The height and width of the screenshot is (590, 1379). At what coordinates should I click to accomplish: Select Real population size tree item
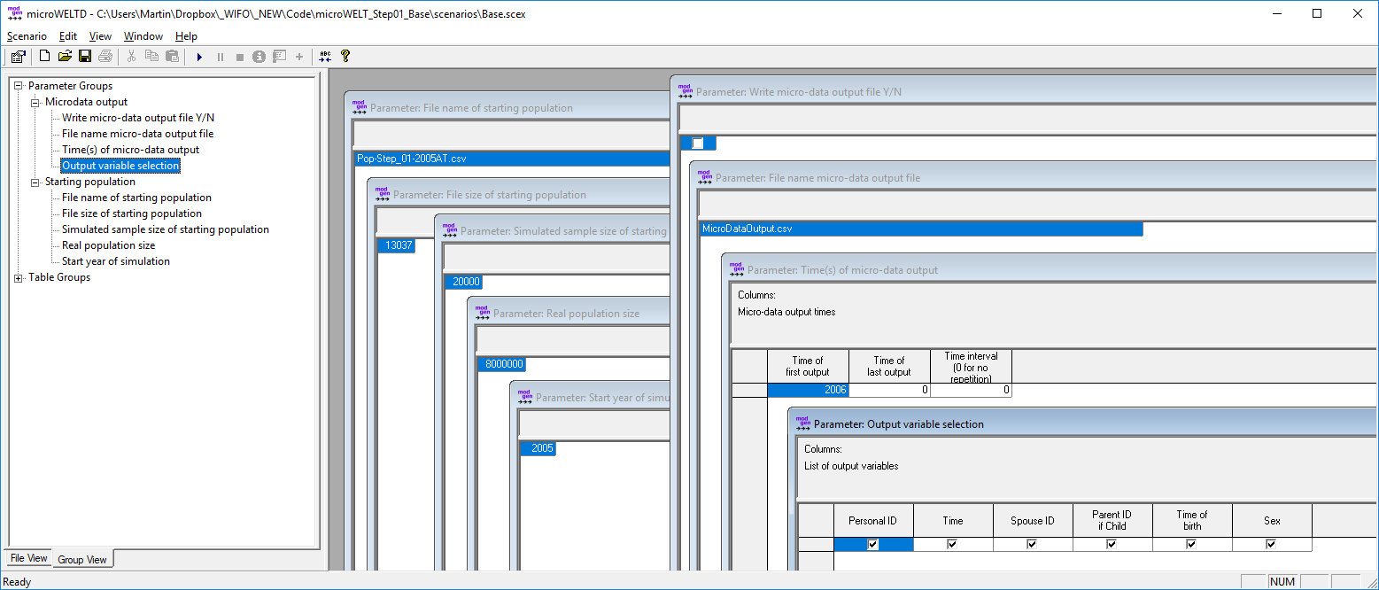pyautogui.click(x=108, y=245)
